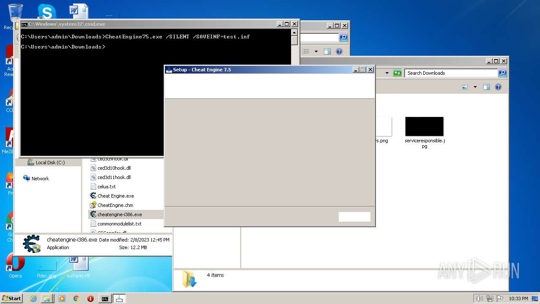The width and height of the screenshot is (540, 304).
Task: Click the search magnifier in Downloads window
Action: pyautogui.click(x=502, y=73)
